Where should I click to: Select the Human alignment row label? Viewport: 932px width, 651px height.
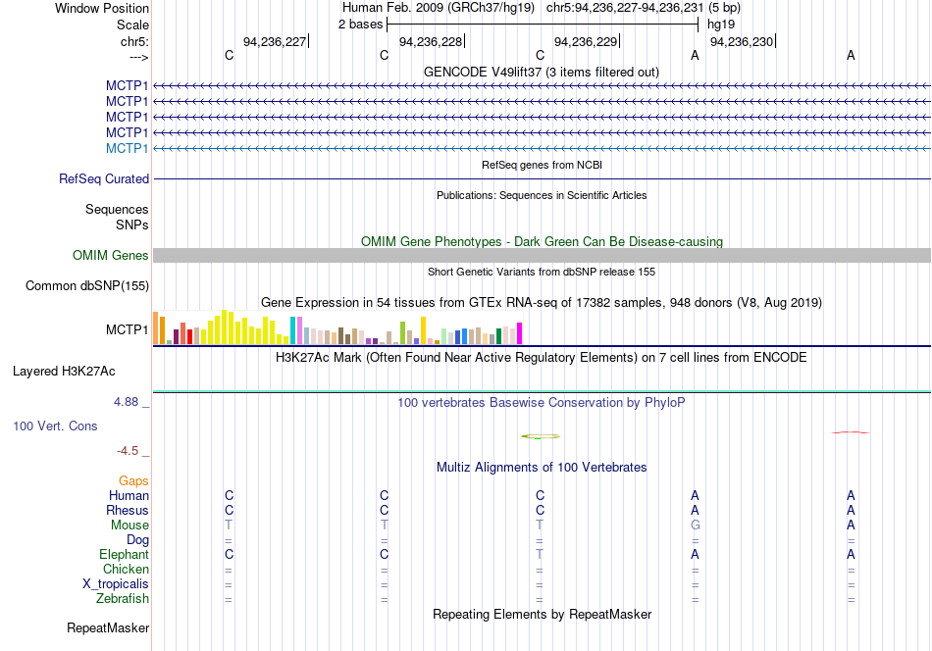(129, 495)
